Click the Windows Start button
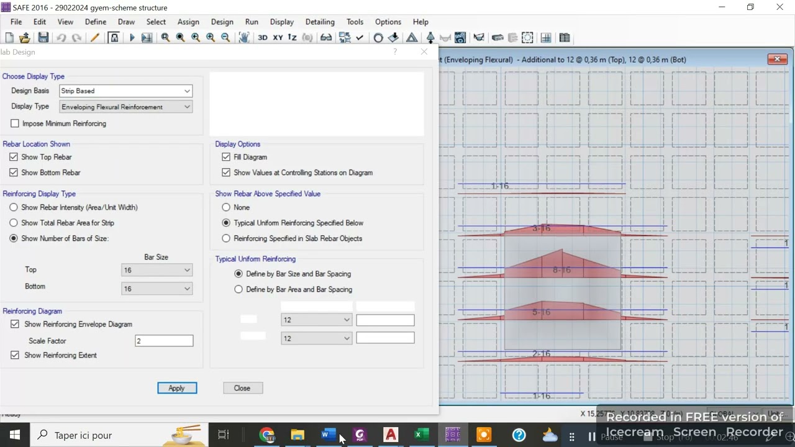Viewport: 795px width, 447px height. [15, 435]
